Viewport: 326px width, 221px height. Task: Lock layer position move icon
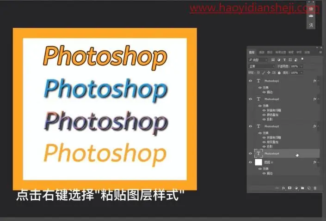point(269,72)
